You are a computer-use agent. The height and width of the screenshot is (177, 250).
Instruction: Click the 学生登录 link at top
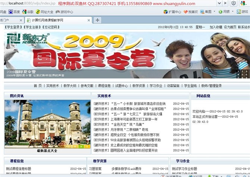tap(13, 27)
